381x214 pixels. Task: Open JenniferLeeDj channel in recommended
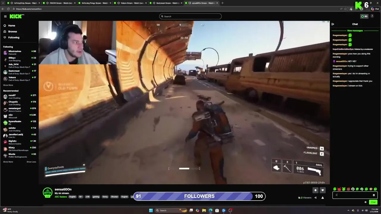(x=19, y=136)
